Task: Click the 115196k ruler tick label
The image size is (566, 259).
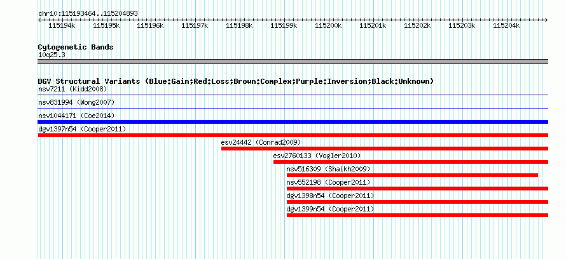Action: (151, 26)
